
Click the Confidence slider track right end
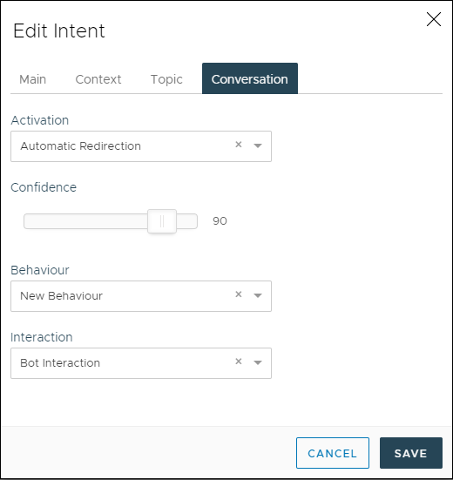pyautogui.click(x=193, y=221)
